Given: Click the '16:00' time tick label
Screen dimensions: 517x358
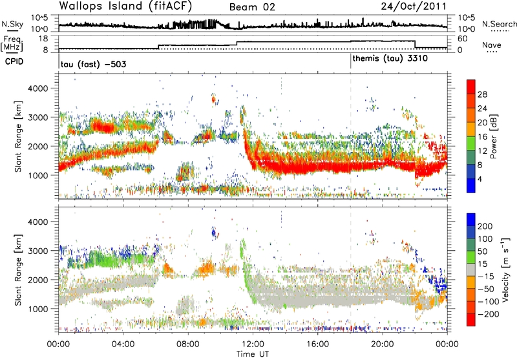Looking at the screenshot, I should point(317,344).
